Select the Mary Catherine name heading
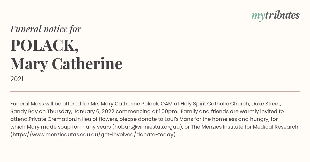 pyautogui.click(x=66, y=64)
